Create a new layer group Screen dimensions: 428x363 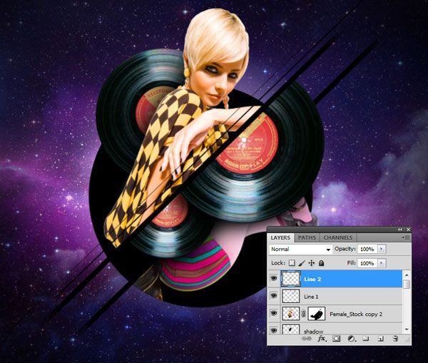pyautogui.click(x=366, y=339)
